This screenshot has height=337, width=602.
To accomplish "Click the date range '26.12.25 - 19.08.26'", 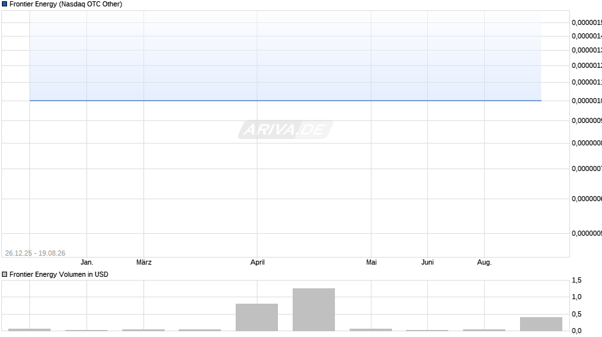I will [35, 253].
